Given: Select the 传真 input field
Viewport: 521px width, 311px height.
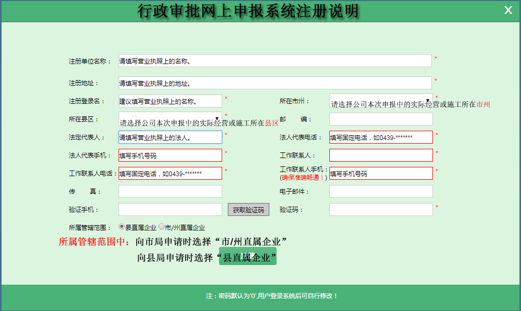Looking at the screenshot, I should [x=170, y=192].
